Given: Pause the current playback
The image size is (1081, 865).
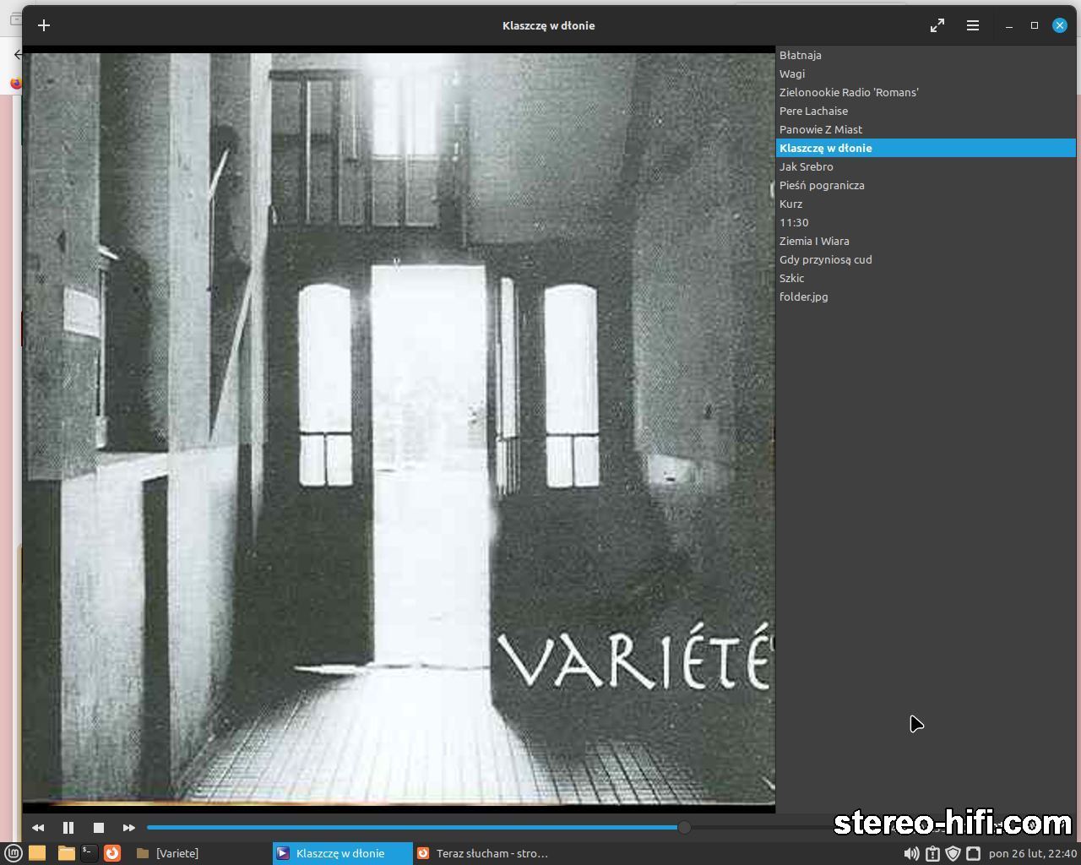Looking at the screenshot, I should (68, 828).
